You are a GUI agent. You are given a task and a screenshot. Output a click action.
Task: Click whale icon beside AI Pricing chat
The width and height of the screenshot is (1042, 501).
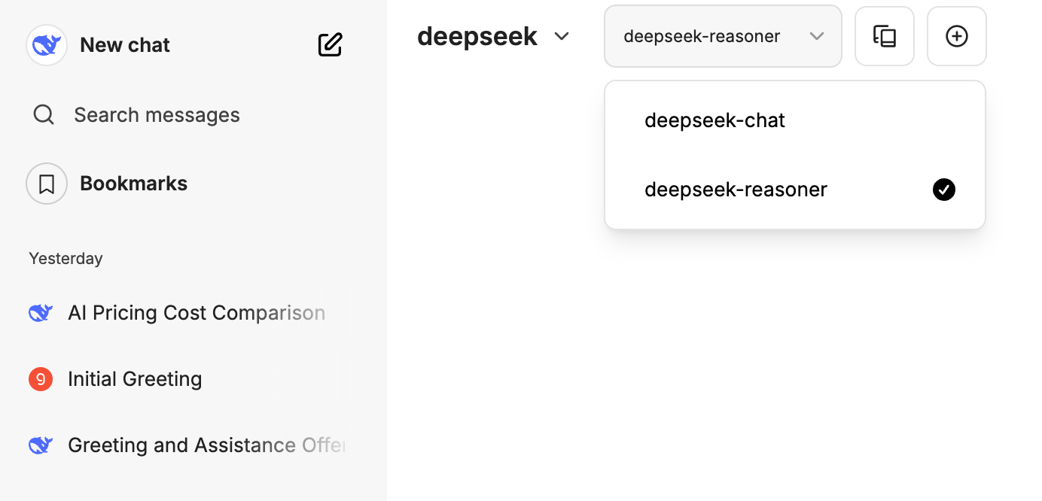(41, 313)
